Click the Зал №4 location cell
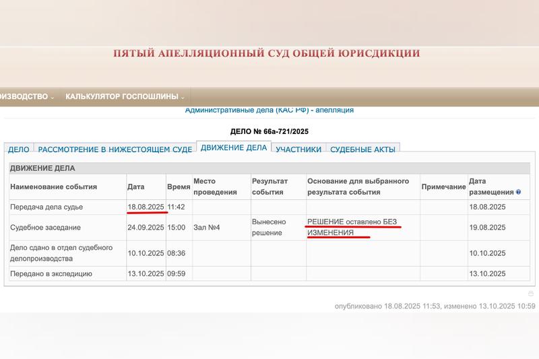The height and width of the screenshot is (359, 539). 206,228
